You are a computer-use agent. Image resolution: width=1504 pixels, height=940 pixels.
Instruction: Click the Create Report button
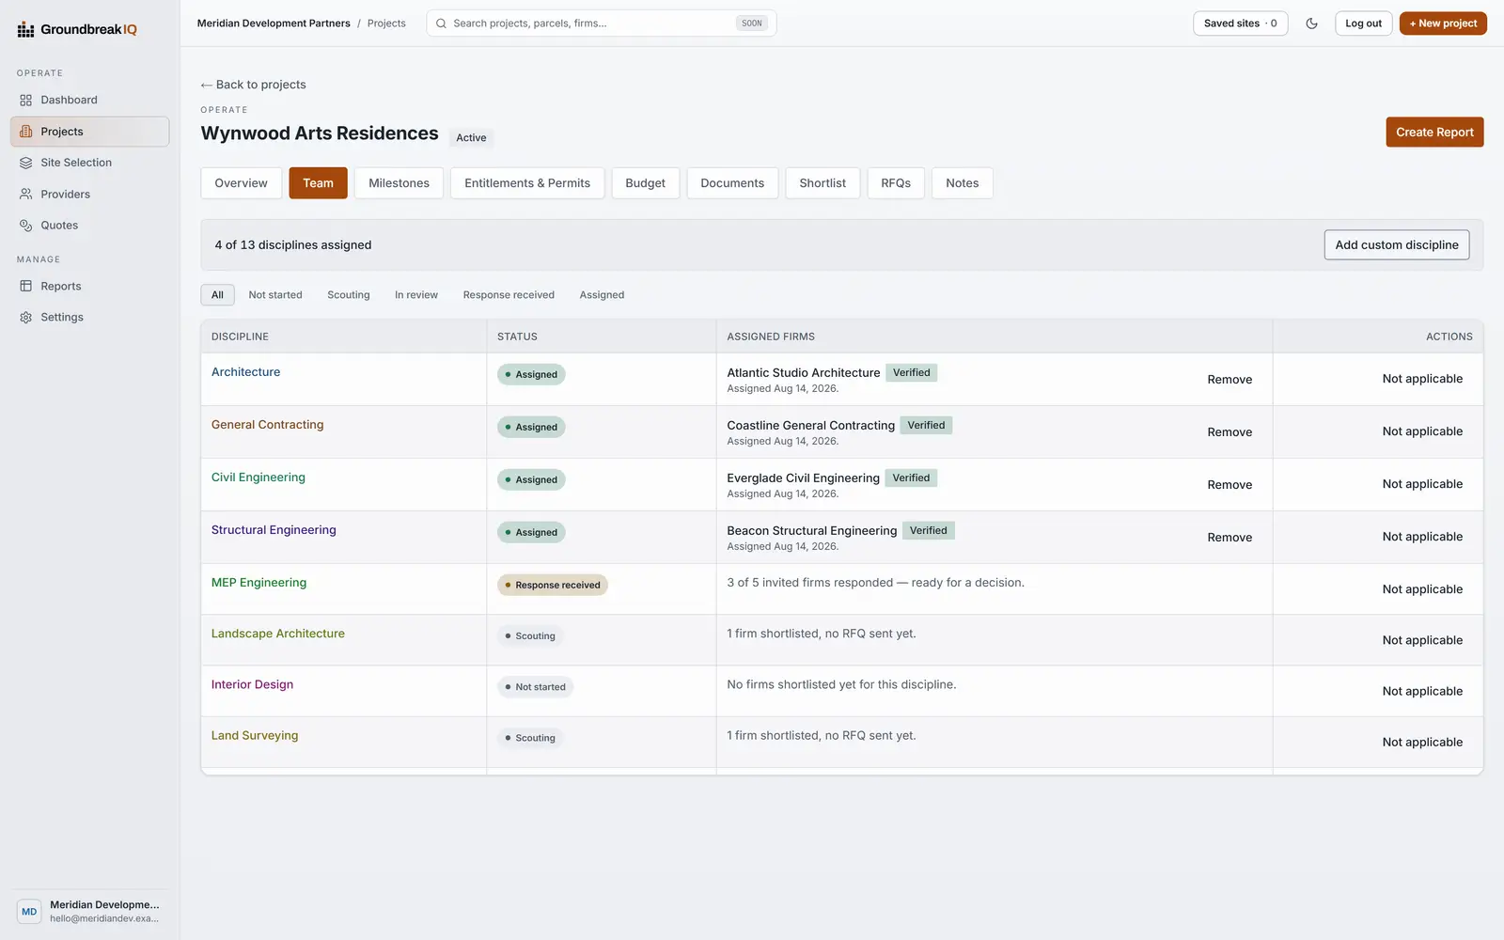(x=1434, y=133)
